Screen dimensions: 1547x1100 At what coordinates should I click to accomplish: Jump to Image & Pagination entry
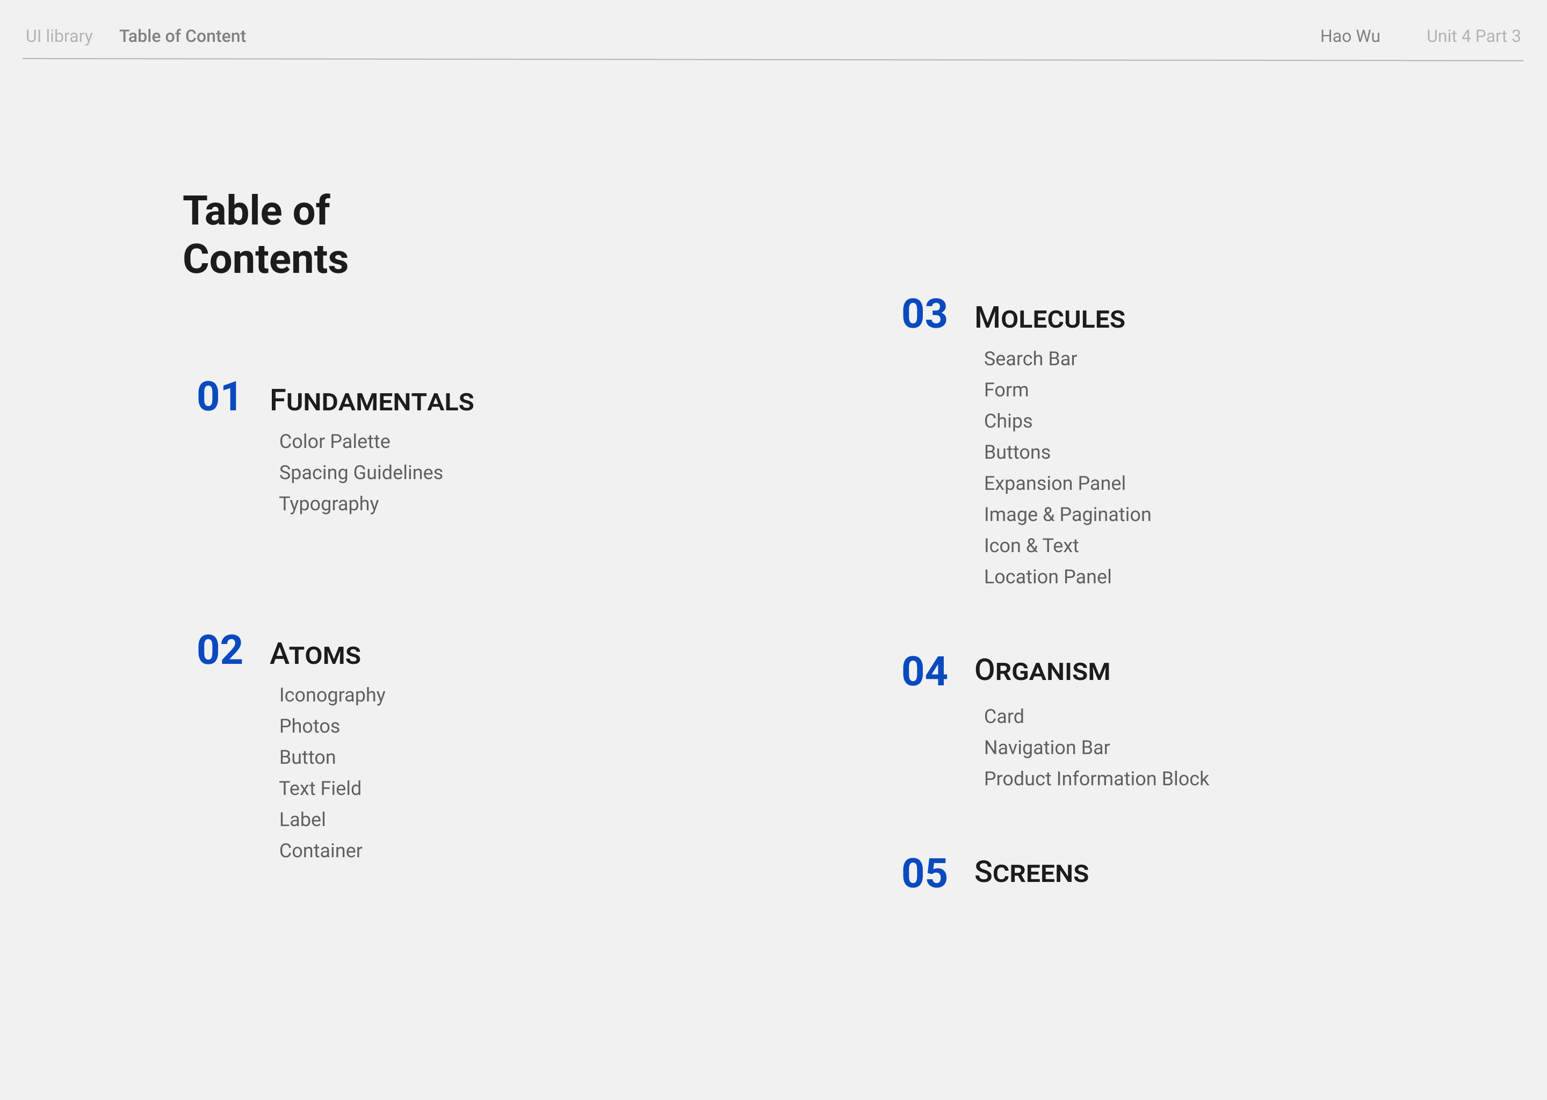pos(1067,515)
